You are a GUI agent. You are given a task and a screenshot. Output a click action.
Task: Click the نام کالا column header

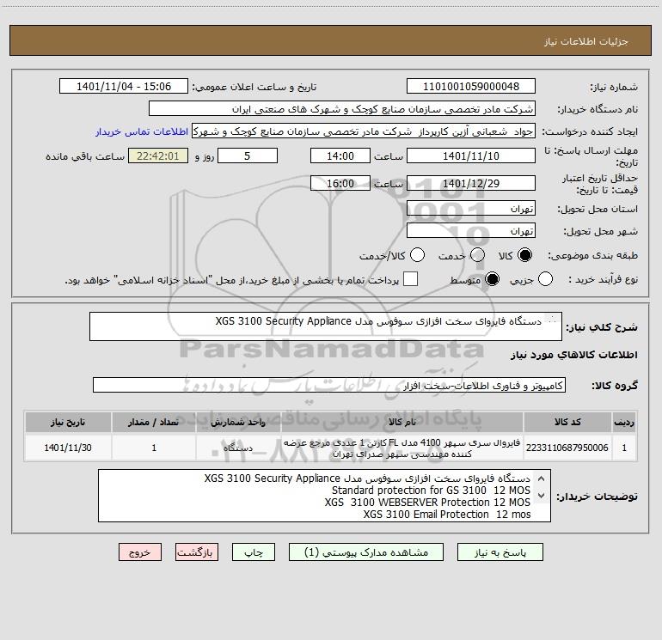click(x=402, y=423)
